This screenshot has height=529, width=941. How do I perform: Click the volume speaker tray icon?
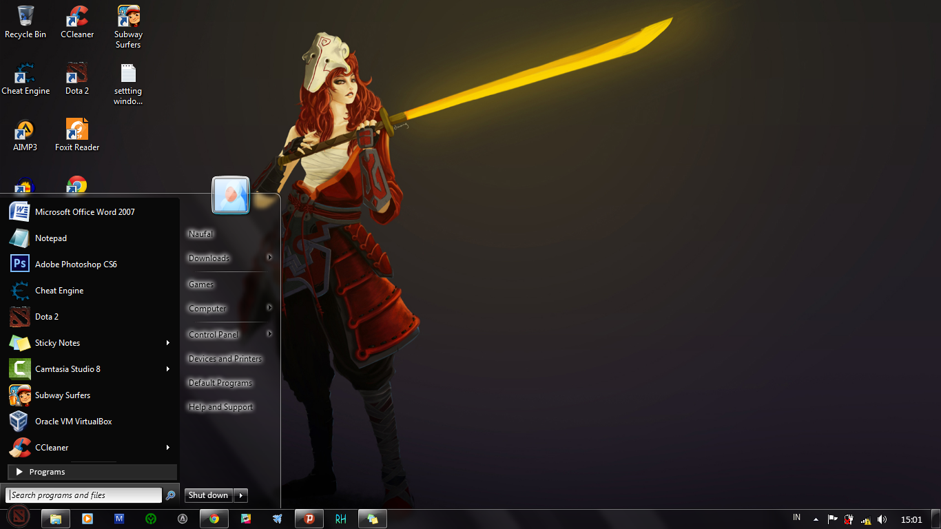pyautogui.click(x=882, y=519)
